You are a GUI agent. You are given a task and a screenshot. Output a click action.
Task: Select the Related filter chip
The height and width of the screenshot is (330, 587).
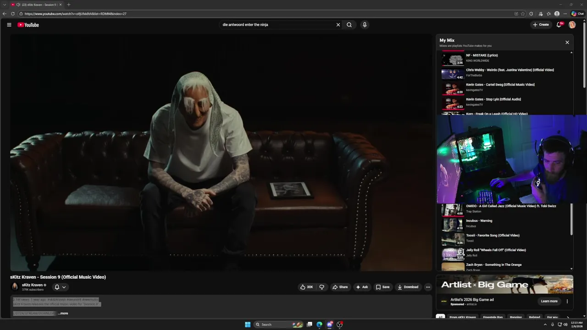(534, 317)
